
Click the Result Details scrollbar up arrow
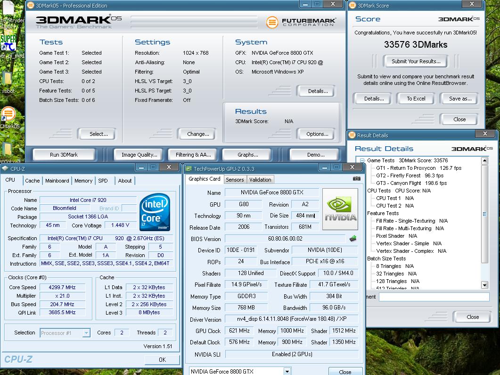[485, 161]
